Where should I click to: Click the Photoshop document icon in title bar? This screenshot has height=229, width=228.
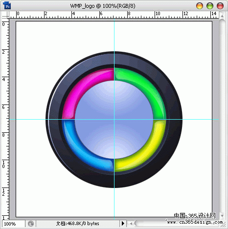[x=7, y=5]
